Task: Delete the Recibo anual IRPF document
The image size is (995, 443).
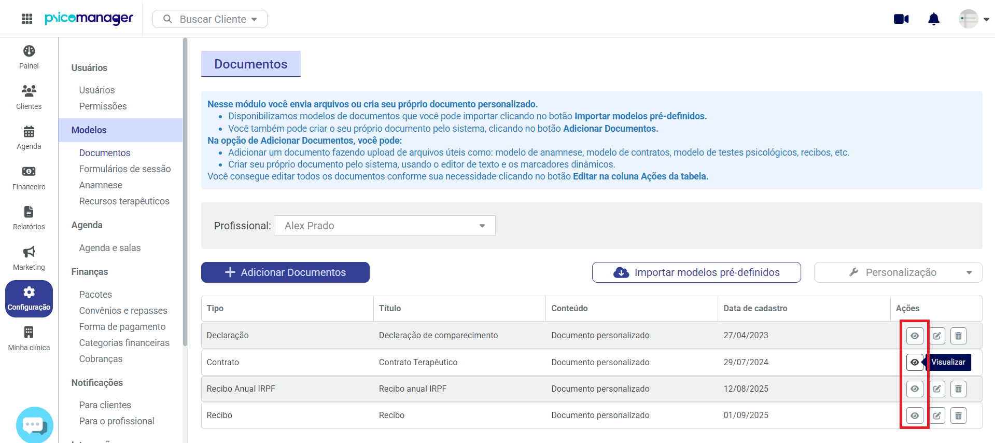Action: (x=958, y=389)
